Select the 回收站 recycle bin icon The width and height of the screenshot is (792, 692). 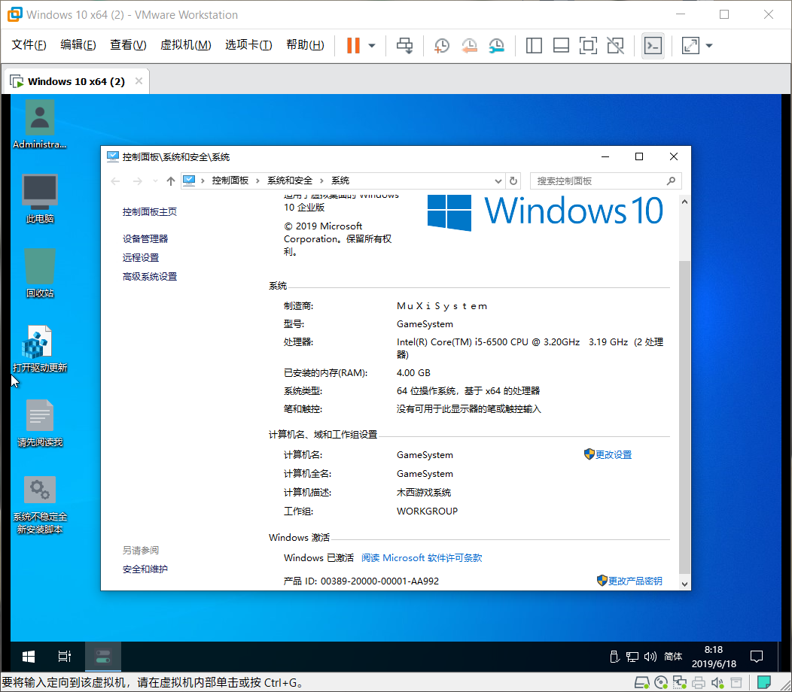tap(39, 273)
